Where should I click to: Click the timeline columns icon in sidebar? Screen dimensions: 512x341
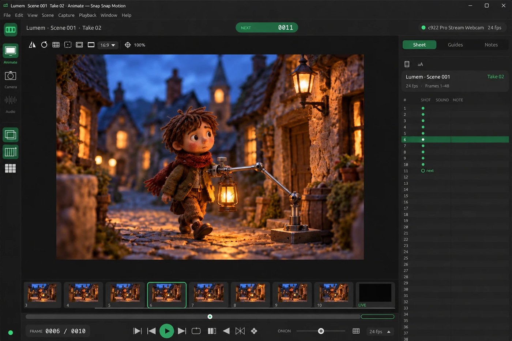(x=11, y=152)
